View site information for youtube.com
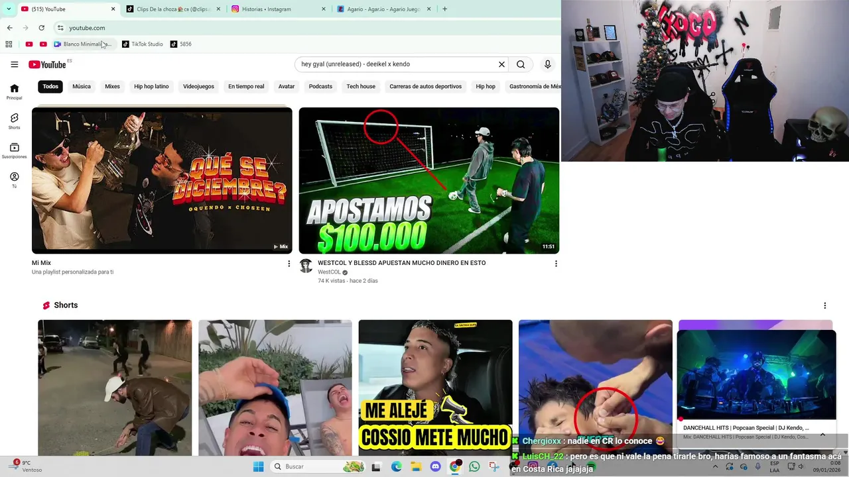 point(60,28)
